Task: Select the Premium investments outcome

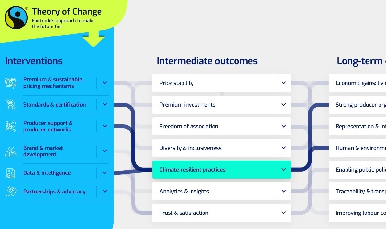Action: click(222, 105)
